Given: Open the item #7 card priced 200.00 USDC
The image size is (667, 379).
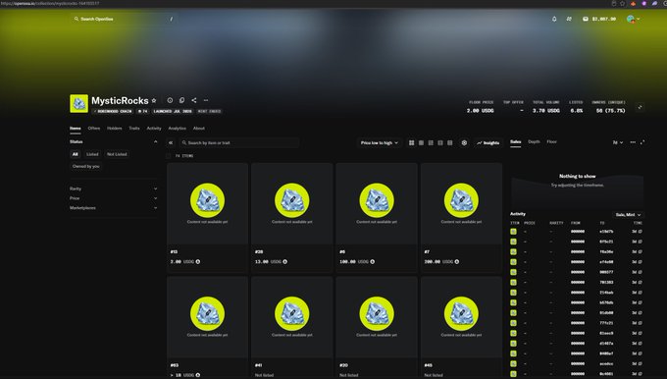Looking at the screenshot, I should point(461,217).
